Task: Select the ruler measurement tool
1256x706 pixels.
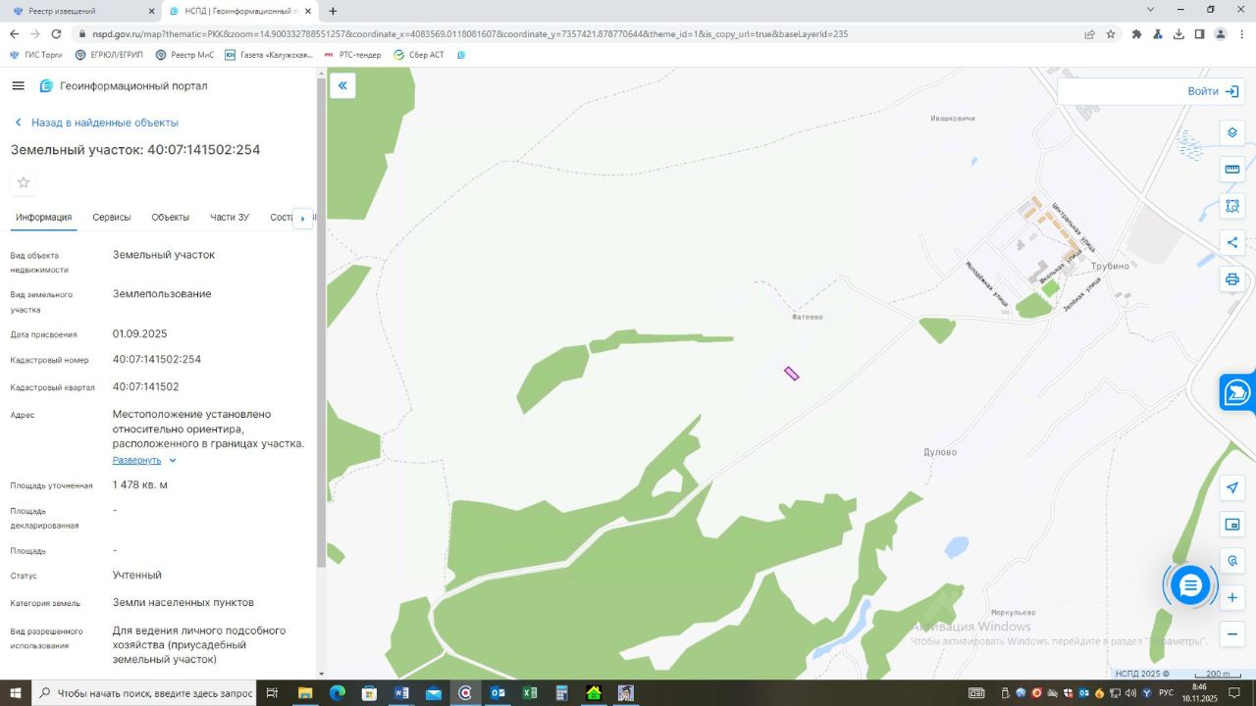Action: (1232, 170)
